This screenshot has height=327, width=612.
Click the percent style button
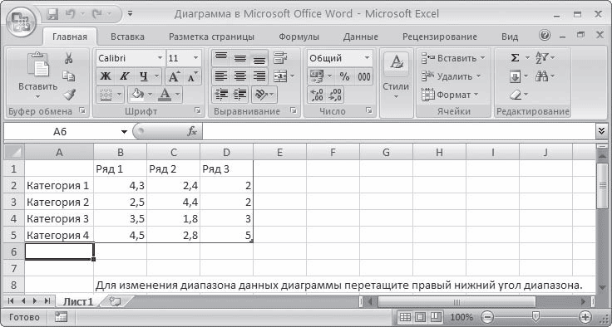pos(344,76)
